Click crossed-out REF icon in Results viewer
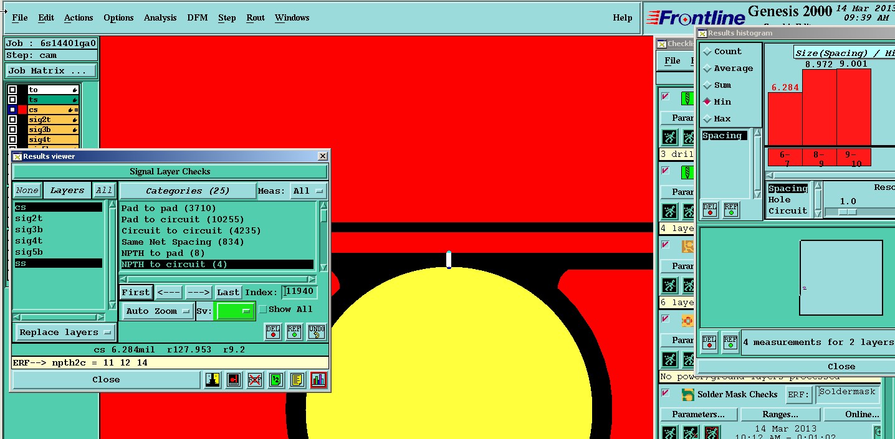Viewport: 895px width, 439px height. 254,380
